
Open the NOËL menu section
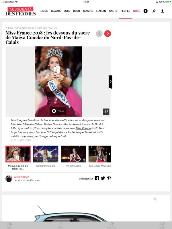point(136,11)
